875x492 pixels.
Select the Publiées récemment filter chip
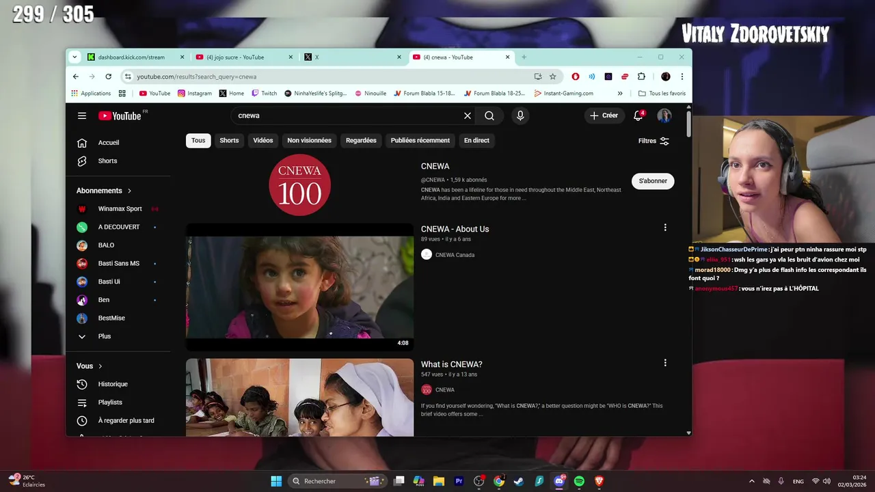(420, 140)
